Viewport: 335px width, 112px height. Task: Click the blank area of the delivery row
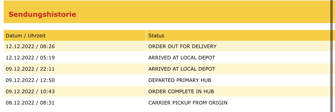click(x=272, y=47)
